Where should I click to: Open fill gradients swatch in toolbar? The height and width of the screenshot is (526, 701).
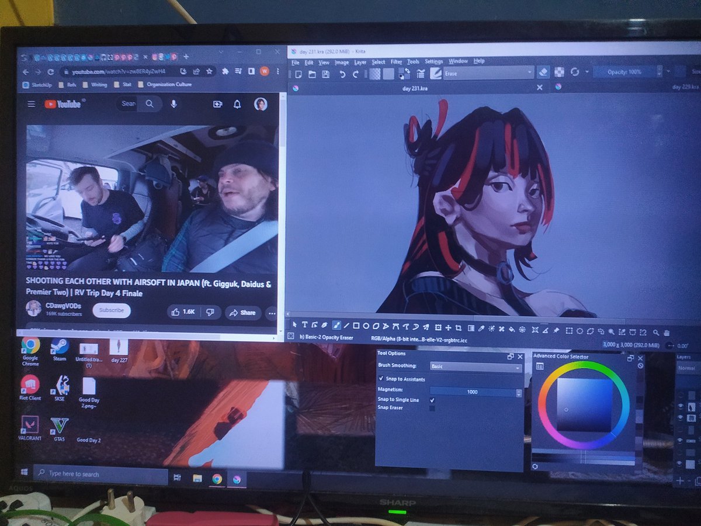[x=375, y=74]
